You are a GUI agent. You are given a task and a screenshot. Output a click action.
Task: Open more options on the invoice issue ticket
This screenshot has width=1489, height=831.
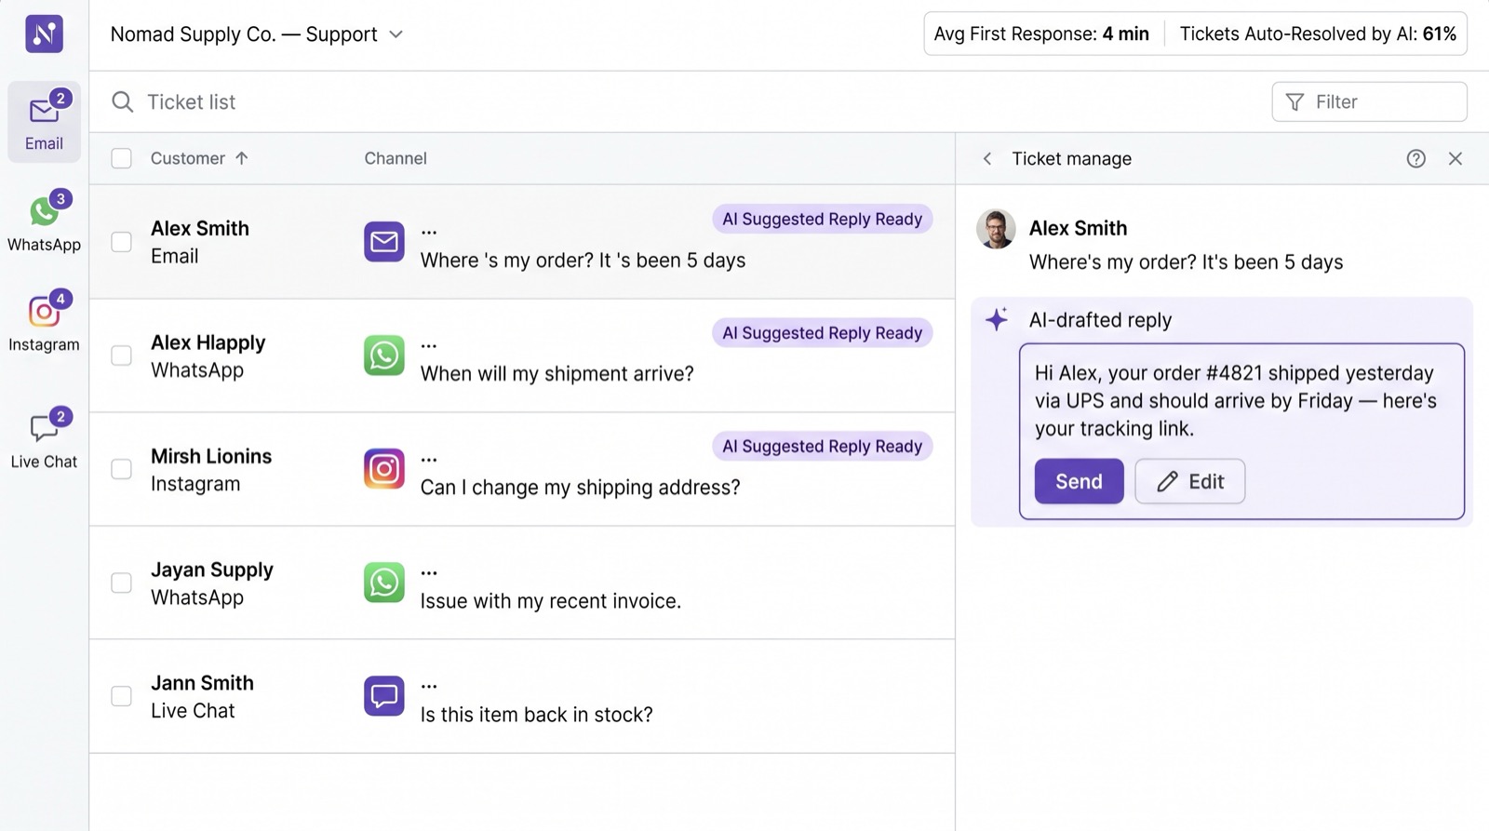(x=429, y=572)
